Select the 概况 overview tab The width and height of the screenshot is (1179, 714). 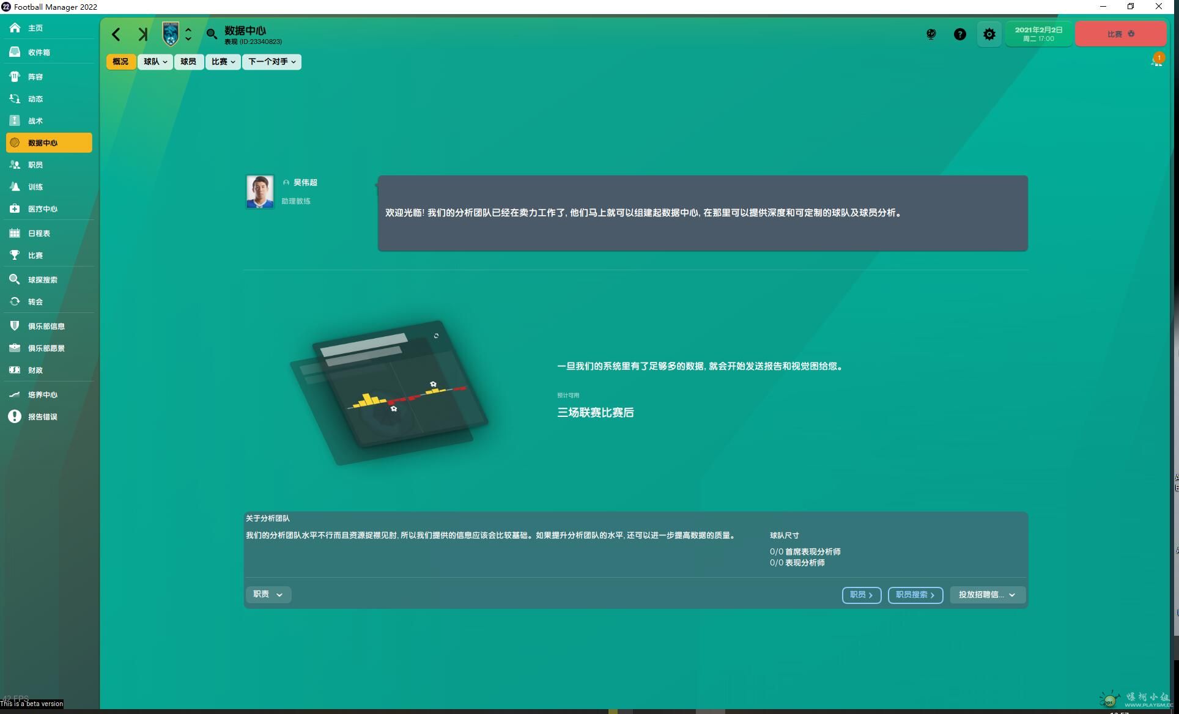coord(120,62)
